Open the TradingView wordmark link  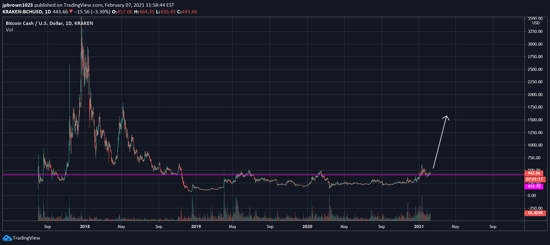[27, 238]
